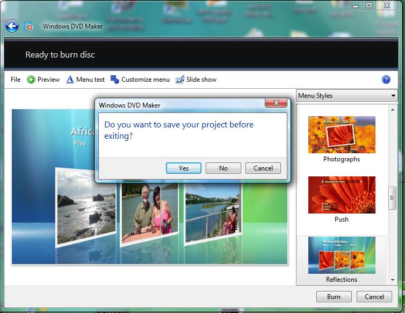Click the Reflections style label

tap(342, 280)
